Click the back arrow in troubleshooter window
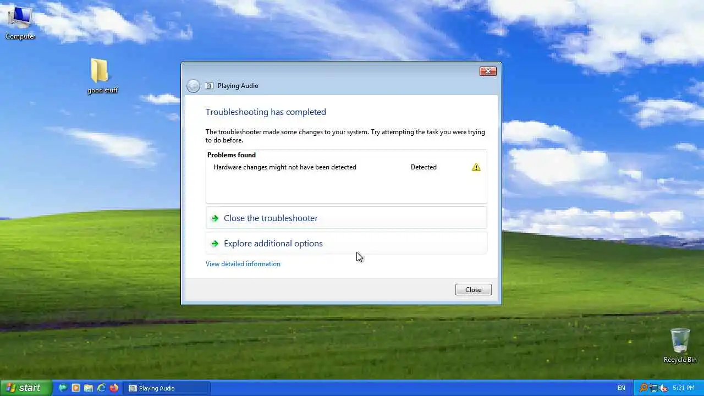This screenshot has height=396, width=704. [x=193, y=86]
